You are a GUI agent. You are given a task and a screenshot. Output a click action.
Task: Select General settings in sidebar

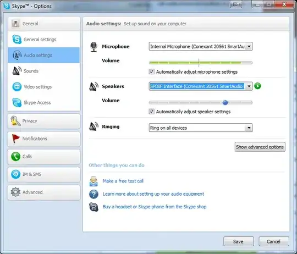[44, 40]
